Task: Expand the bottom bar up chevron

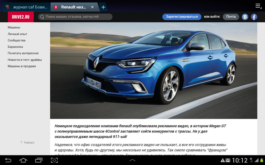Action: [x=132, y=160]
